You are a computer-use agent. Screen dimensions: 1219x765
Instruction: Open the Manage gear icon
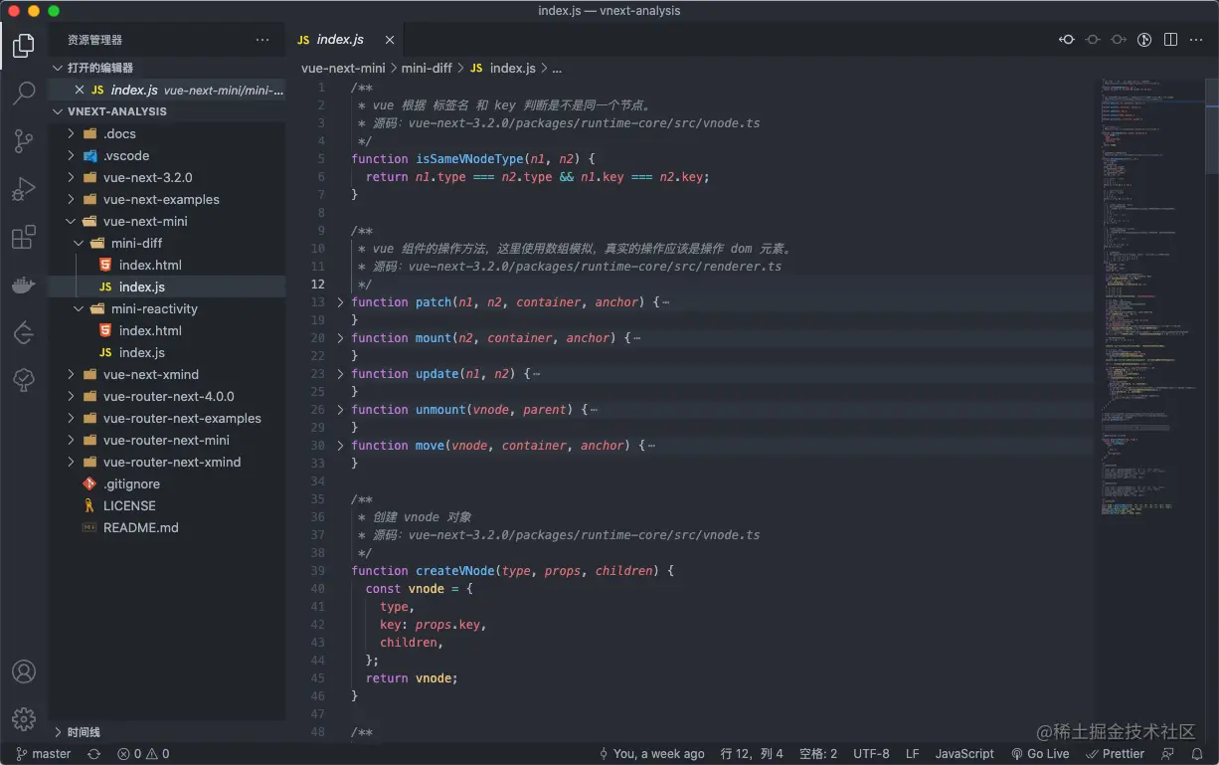point(24,719)
